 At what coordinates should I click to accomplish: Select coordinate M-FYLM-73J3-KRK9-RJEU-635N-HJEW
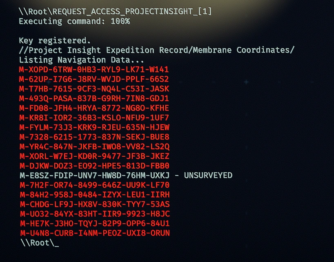point(94,127)
